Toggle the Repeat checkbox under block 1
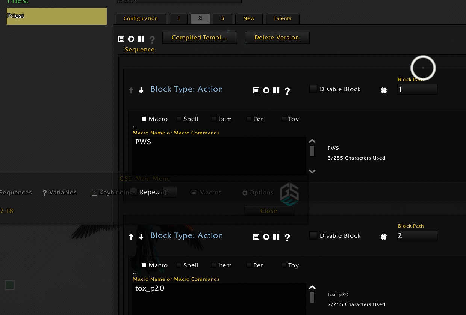The width and height of the screenshot is (466, 315). click(x=133, y=192)
